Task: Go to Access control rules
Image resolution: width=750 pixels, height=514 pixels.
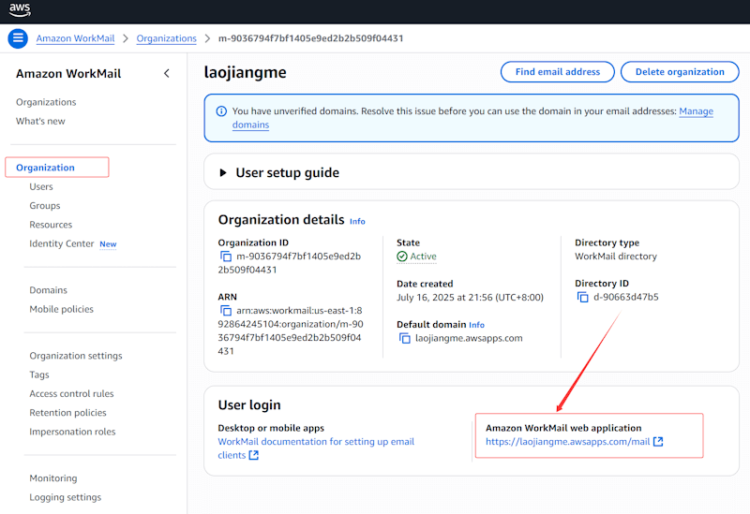Action: [71, 394]
